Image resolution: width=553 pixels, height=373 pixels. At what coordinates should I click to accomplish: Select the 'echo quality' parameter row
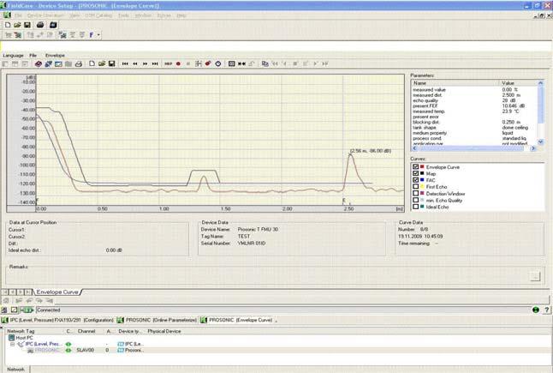(x=474, y=100)
